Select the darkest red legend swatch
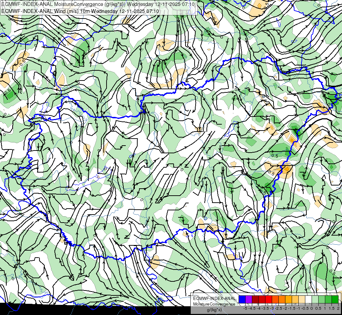 (255, 299)
